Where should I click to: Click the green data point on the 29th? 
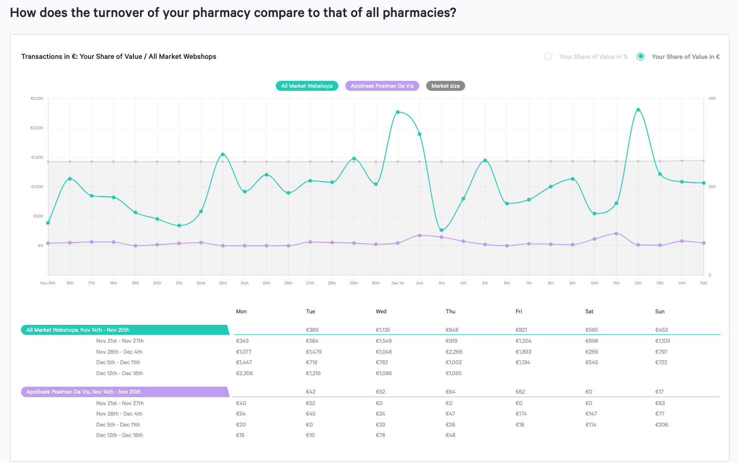pos(354,159)
